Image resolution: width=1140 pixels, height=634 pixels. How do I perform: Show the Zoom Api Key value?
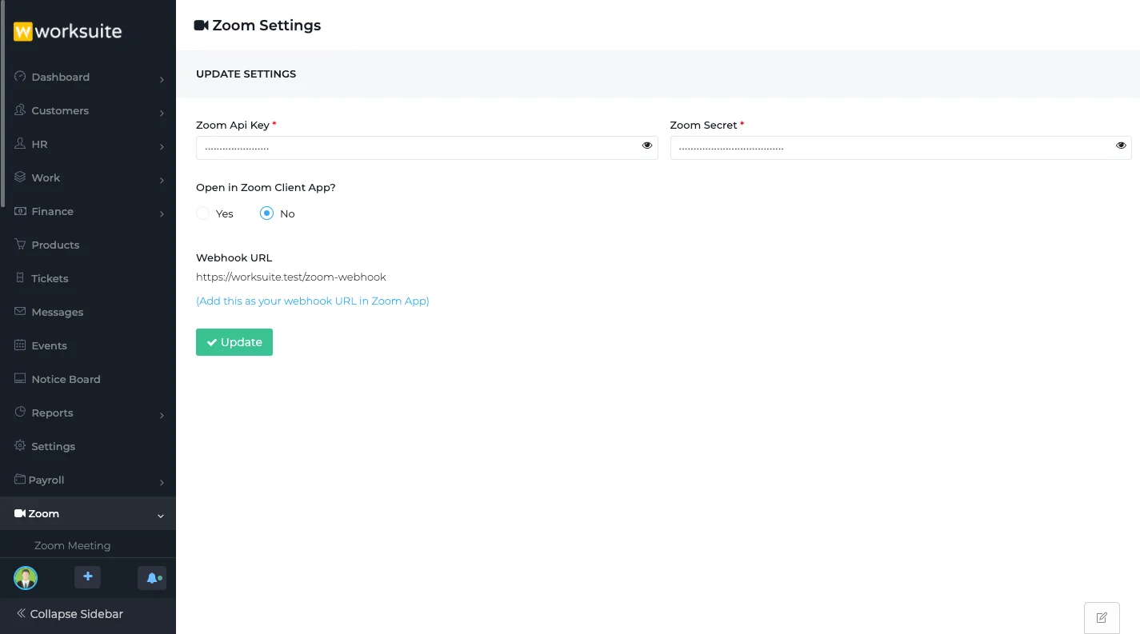(x=646, y=146)
